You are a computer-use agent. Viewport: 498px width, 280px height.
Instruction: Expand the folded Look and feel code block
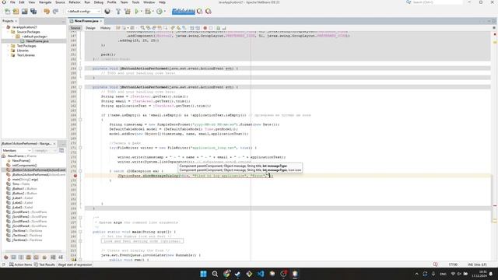[x=142, y=241]
